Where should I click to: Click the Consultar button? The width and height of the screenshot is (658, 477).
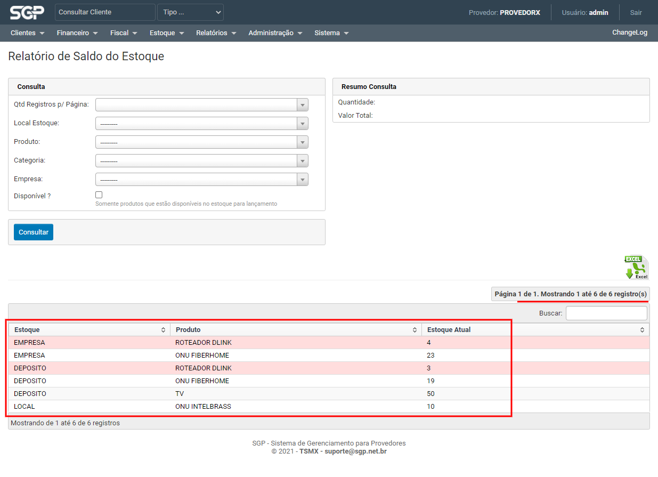click(x=34, y=232)
